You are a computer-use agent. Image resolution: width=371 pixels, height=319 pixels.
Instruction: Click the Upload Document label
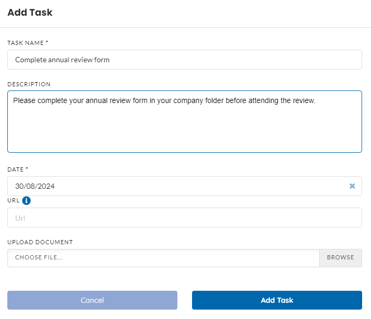point(40,242)
